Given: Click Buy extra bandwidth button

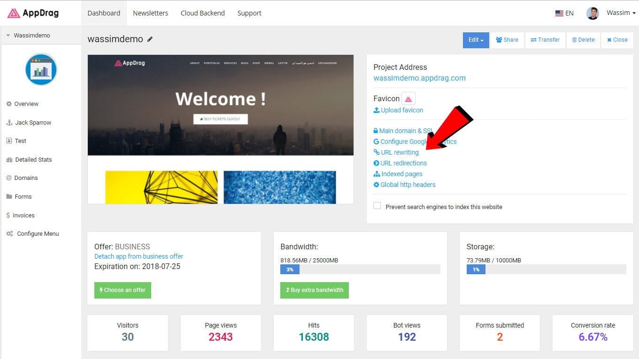Looking at the screenshot, I should pos(315,290).
